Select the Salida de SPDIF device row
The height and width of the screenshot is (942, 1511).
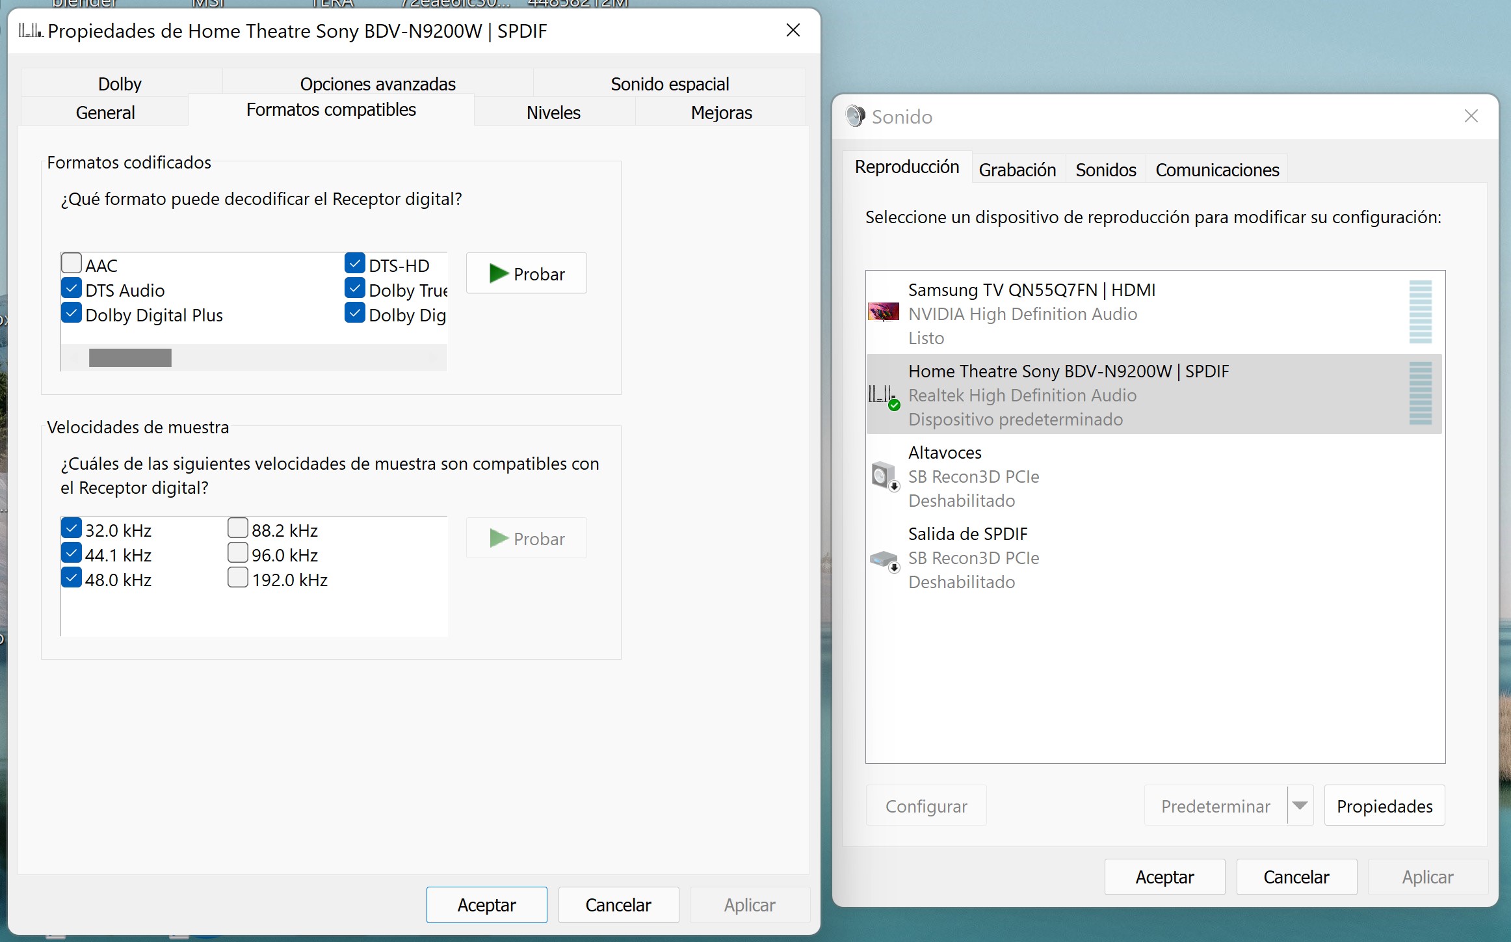click(1154, 557)
